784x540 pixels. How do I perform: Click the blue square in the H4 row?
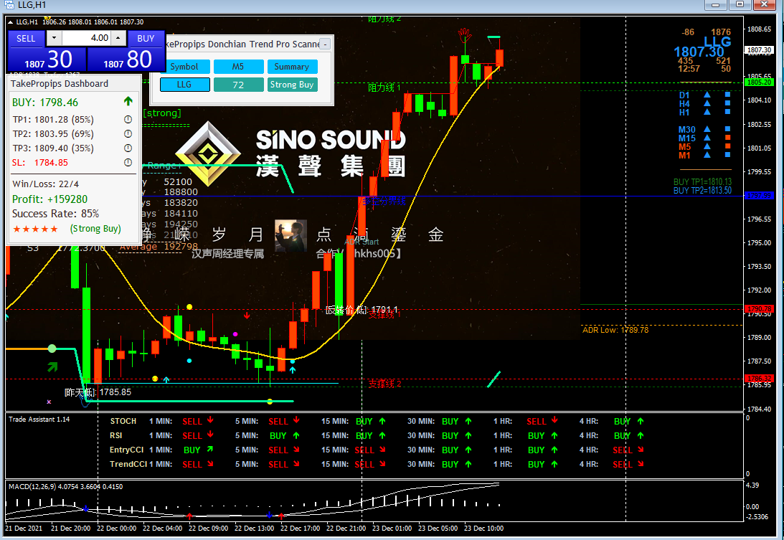727,103
